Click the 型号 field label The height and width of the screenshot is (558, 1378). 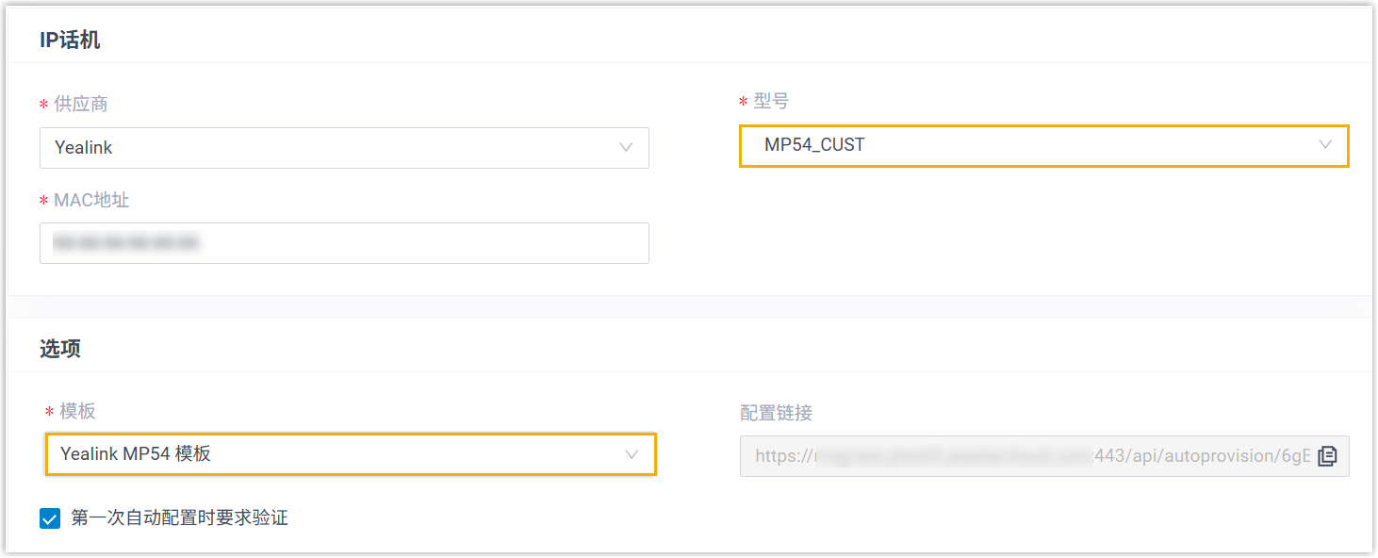point(771,101)
